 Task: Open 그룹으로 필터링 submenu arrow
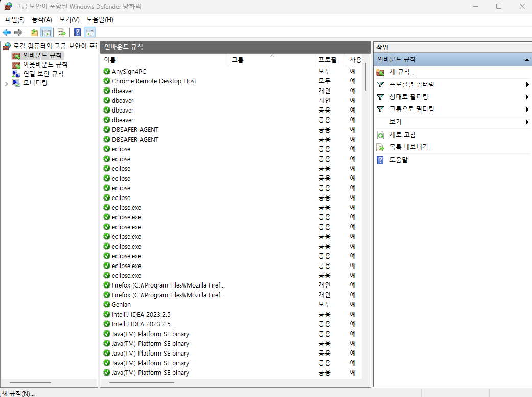click(527, 109)
